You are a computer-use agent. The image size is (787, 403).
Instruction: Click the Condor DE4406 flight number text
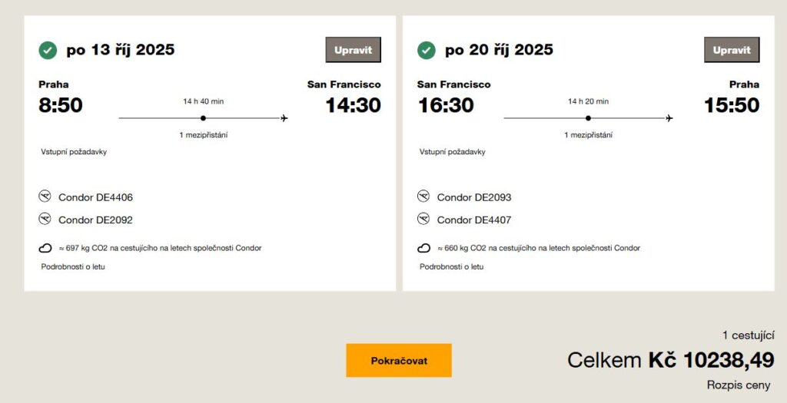(95, 197)
